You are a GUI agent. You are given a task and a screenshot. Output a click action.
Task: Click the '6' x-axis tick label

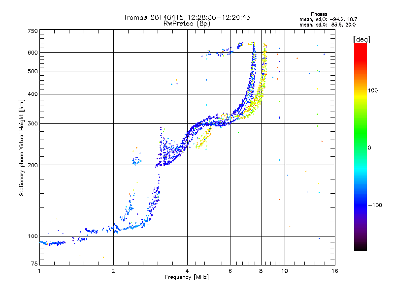coord(230,271)
